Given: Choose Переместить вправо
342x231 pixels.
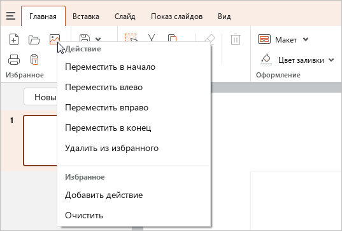Looking at the screenshot, I should coord(134,108).
